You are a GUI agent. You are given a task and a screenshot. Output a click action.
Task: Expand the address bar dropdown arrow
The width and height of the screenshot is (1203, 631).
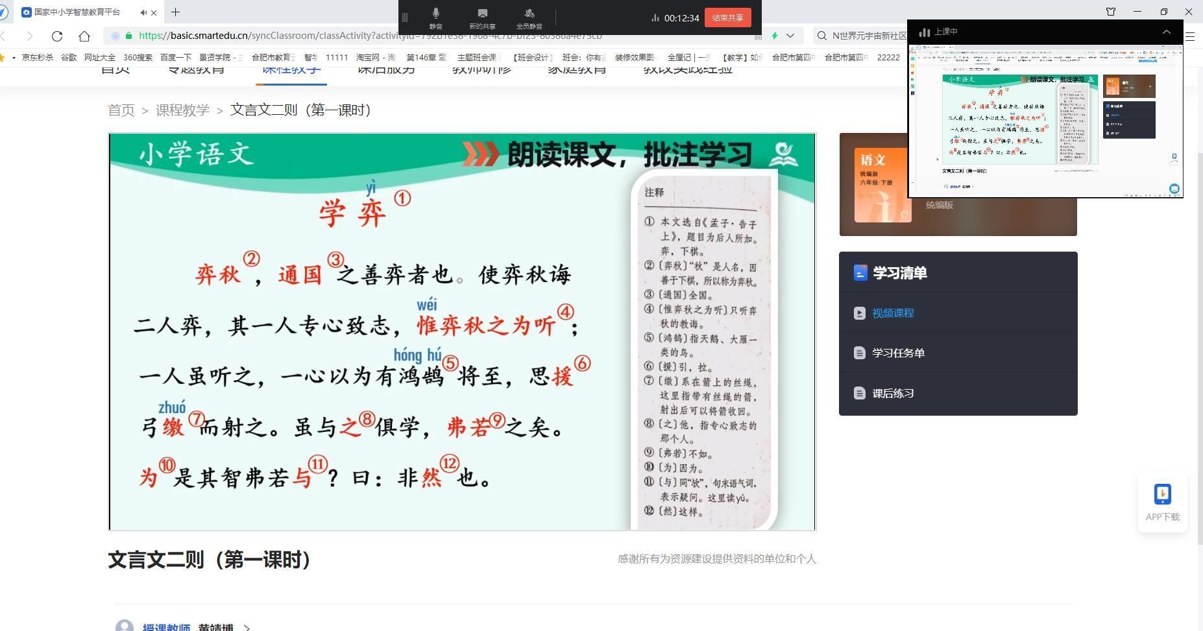[x=790, y=36]
